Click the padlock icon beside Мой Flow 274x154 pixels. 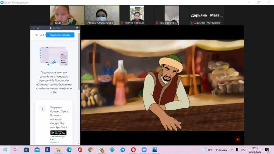pyautogui.click(x=51, y=28)
